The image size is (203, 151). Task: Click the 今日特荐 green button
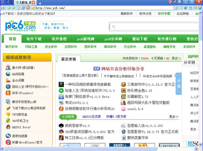[x=68, y=117]
